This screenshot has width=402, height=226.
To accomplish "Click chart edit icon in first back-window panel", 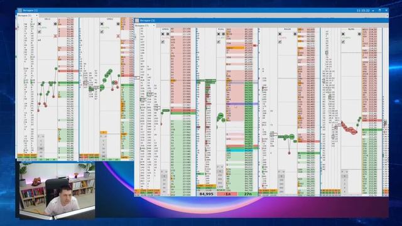I will (x=39, y=32).
